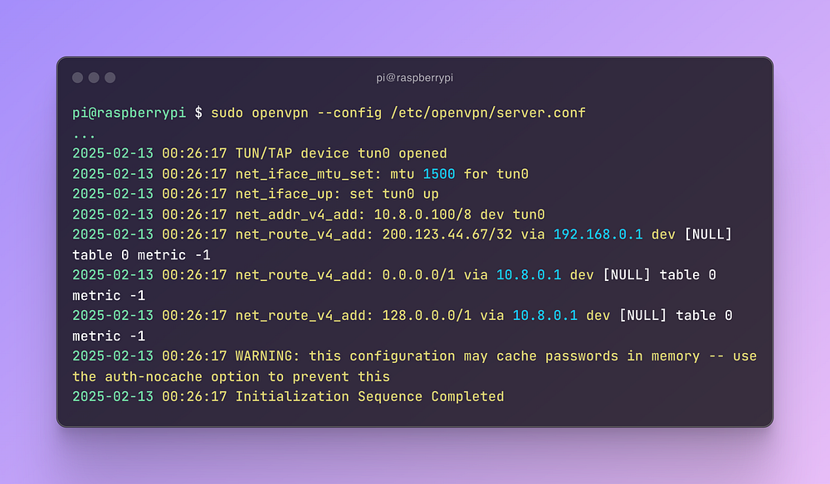The width and height of the screenshot is (830, 484).
Task: Click the /etc/openvpn/server.conf path
Action: 488,113
